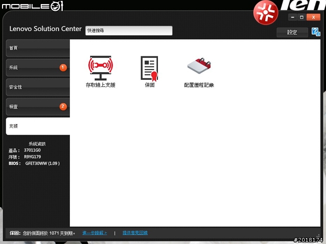Click the 系統資訊 system info heading
326x244 pixels.
37,143
